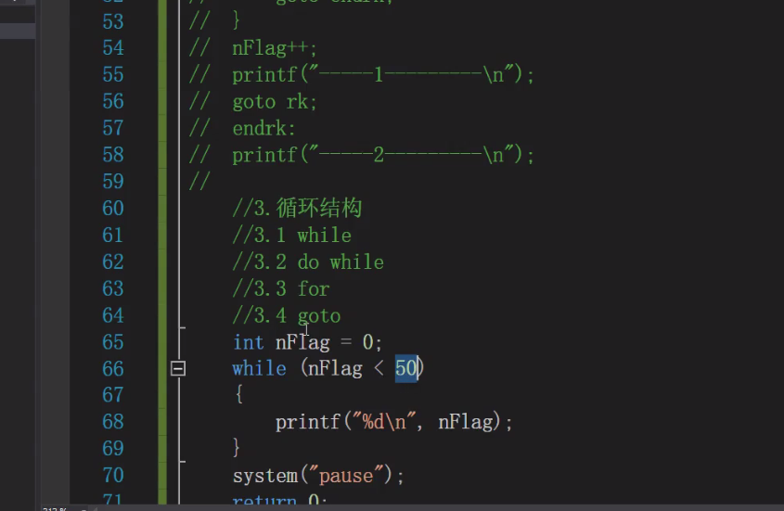Place cursor on the "while" keyword at line 66
The height and width of the screenshot is (511, 784).
[x=259, y=368]
